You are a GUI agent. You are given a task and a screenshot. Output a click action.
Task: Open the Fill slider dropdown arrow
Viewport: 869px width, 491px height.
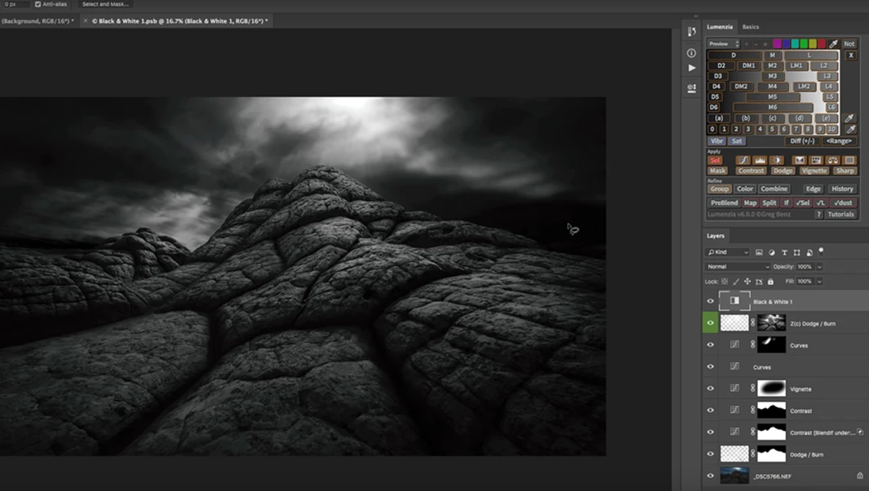[x=819, y=281]
